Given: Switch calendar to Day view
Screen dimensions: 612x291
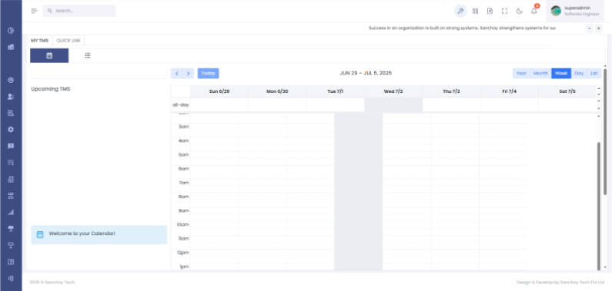Looking at the screenshot, I should (x=579, y=73).
